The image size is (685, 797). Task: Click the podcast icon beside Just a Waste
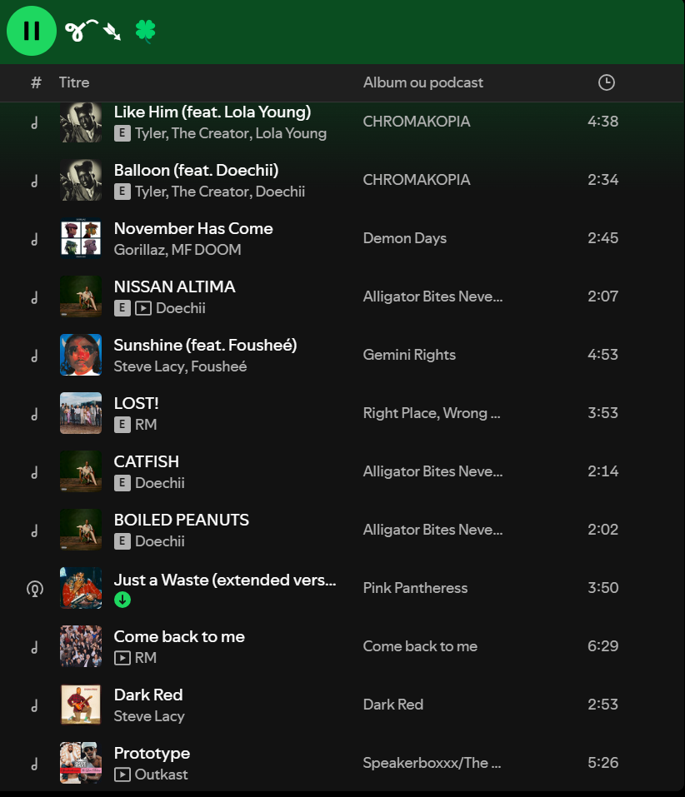[x=34, y=589]
